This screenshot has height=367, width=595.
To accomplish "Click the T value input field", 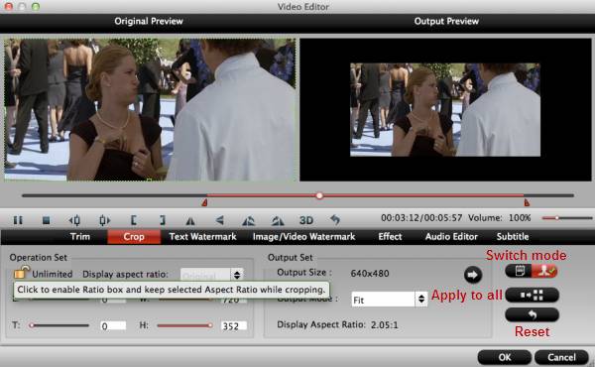I will (x=113, y=325).
